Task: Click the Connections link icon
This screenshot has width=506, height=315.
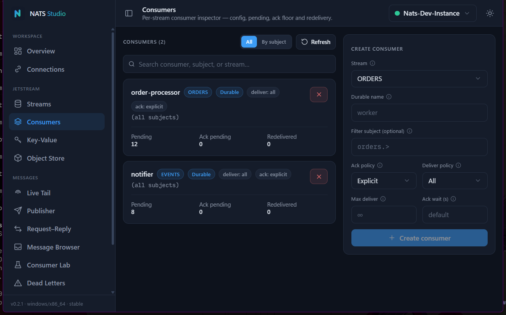Action: click(x=18, y=69)
